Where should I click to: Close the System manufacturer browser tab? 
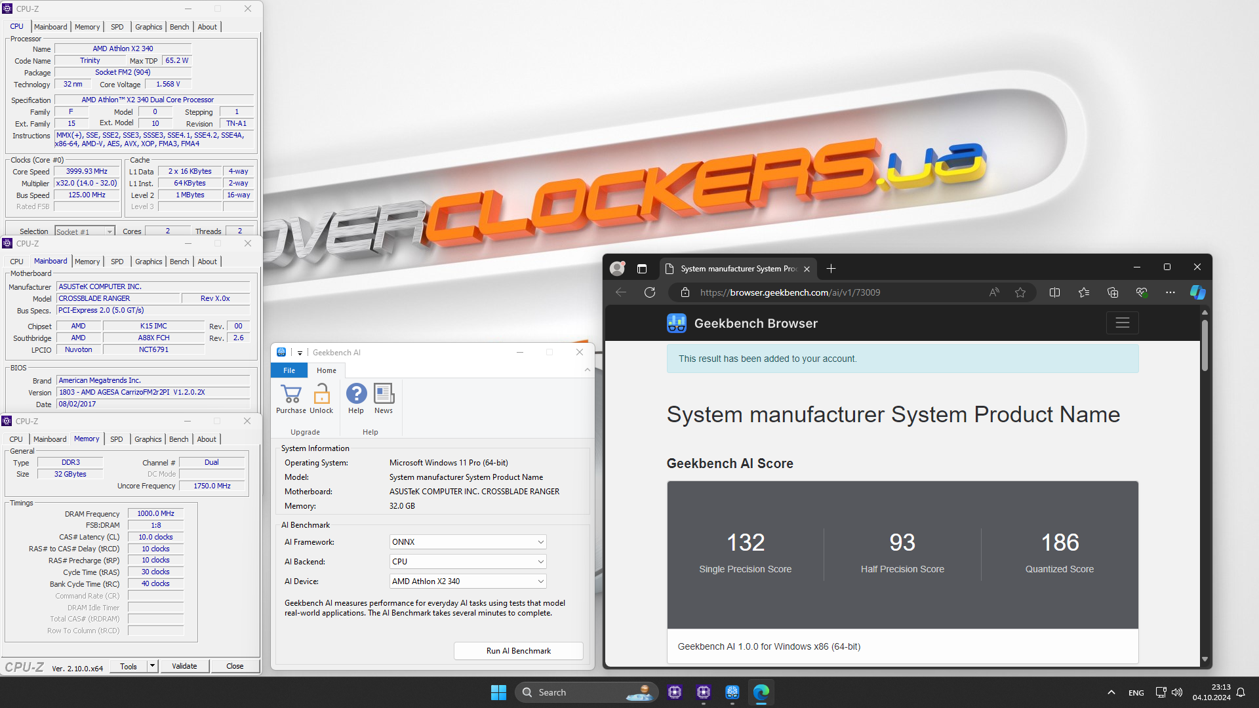(807, 269)
